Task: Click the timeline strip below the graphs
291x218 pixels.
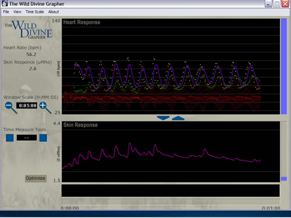Action: coord(171,191)
